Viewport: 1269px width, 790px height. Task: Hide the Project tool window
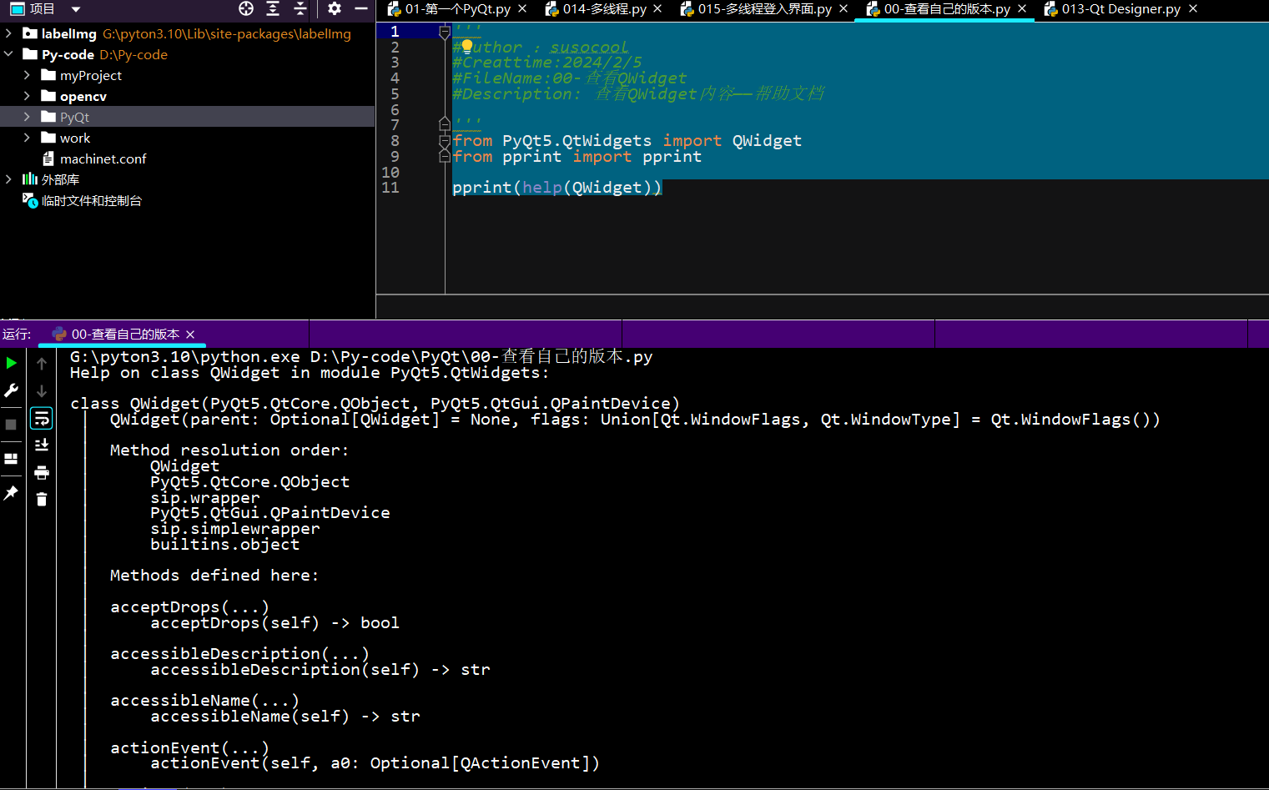[x=361, y=8]
